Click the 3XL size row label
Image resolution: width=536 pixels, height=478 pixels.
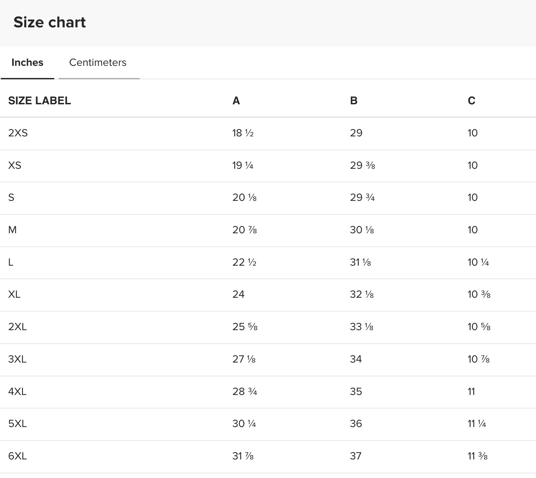(x=17, y=359)
